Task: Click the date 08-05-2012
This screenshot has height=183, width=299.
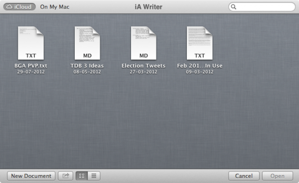Action: click(87, 72)
